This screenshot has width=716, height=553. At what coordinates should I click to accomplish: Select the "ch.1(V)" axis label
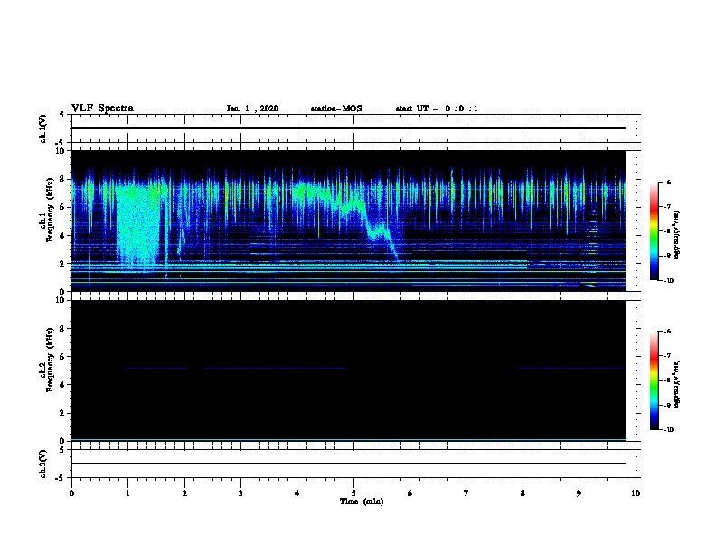tap(42, 128)
